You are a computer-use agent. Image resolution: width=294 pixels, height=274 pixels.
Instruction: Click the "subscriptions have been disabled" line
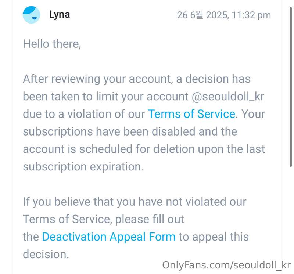point(130,131)
